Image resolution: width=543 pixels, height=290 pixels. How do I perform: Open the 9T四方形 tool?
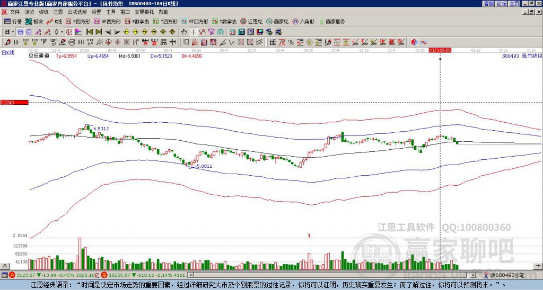195,21
